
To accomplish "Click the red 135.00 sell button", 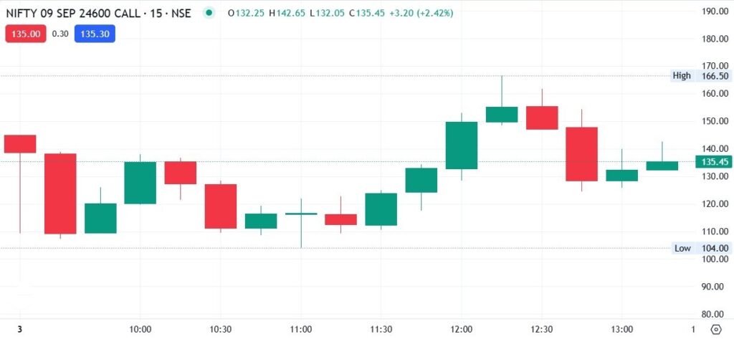I will coord(25,33).
